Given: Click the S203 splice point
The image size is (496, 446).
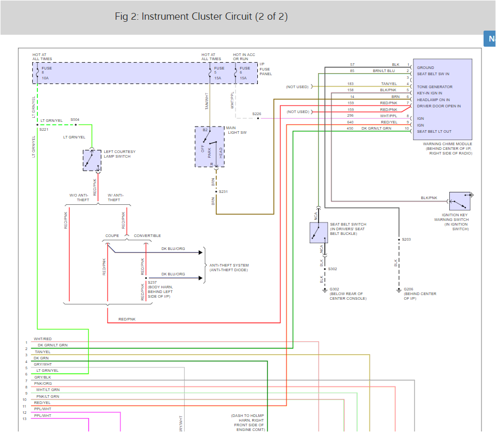Looking at the screenshot, I should point(399,240).
